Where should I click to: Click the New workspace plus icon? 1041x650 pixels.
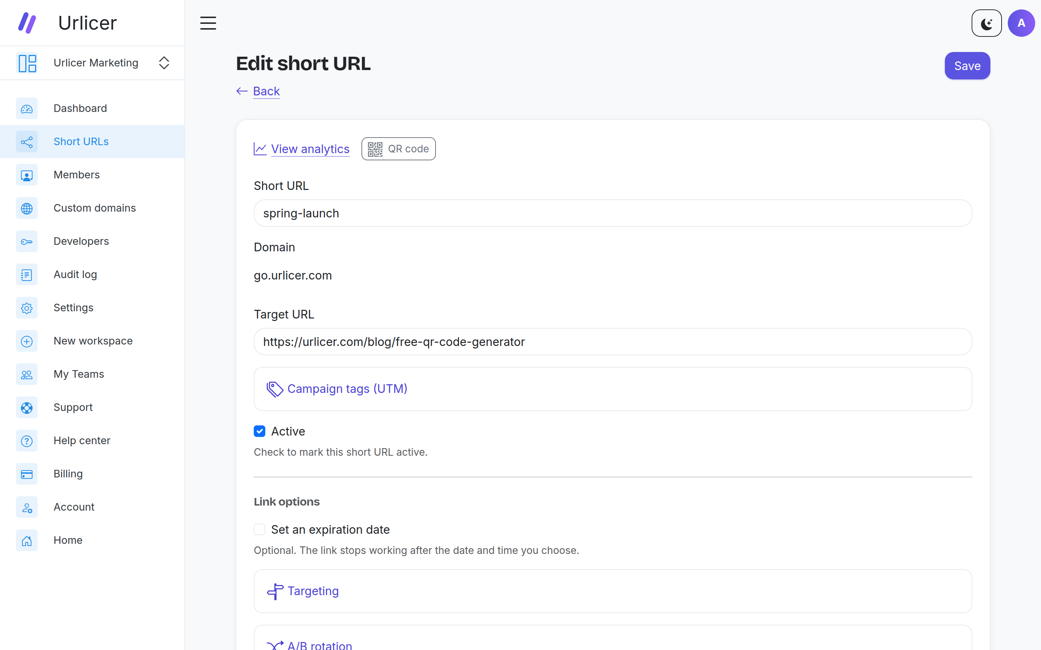coord(27,341)
